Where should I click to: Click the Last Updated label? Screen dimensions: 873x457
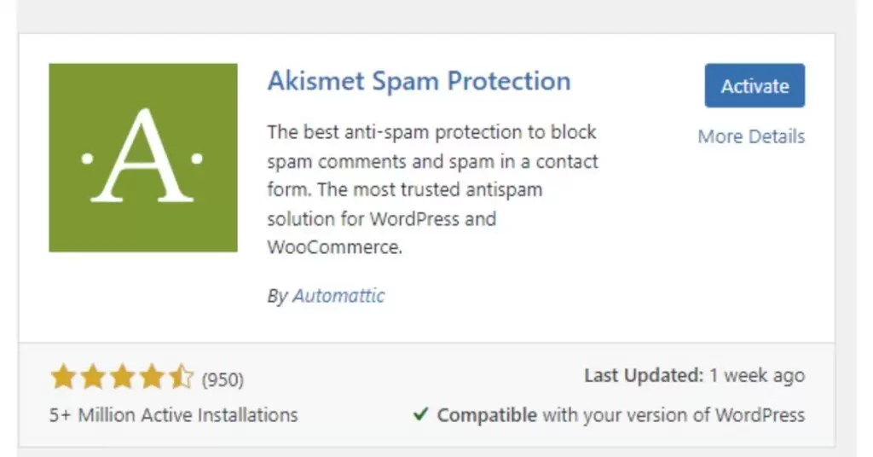coord(645,376)
